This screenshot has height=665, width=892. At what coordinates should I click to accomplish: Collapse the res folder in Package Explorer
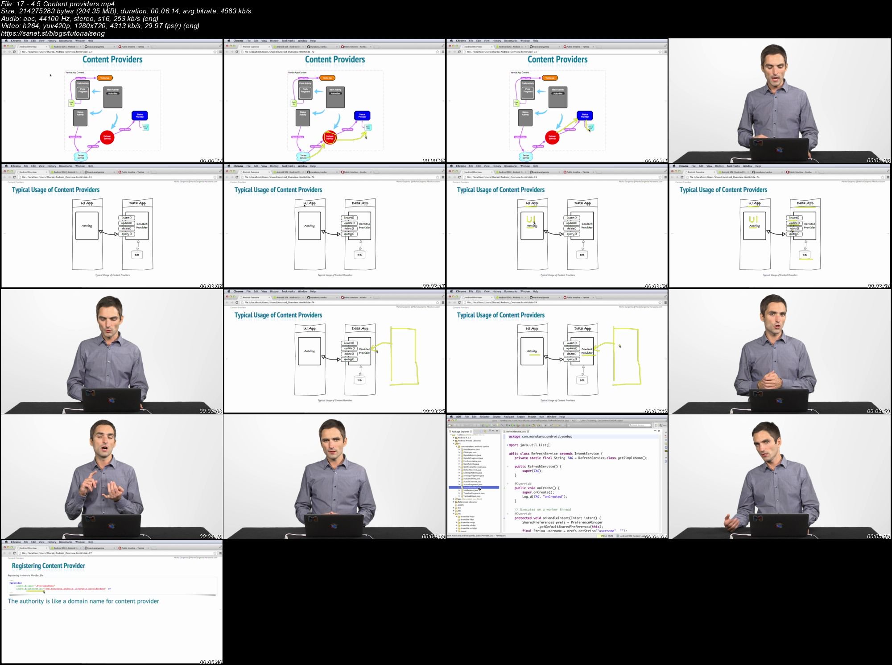(x=454, y=513)
